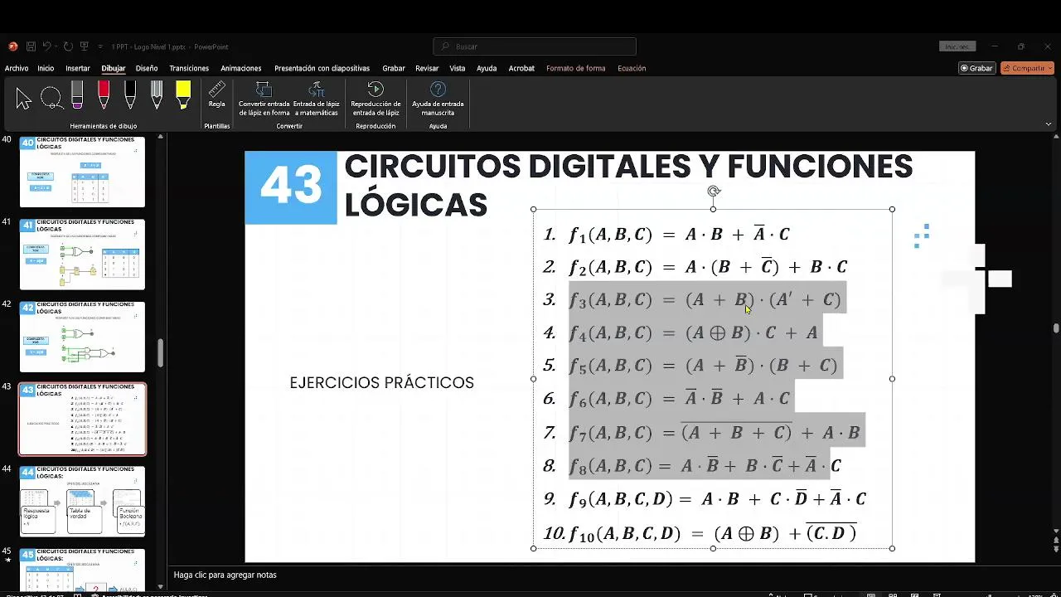Select the red pen
1061x597 pixels.
coord(104,95)
